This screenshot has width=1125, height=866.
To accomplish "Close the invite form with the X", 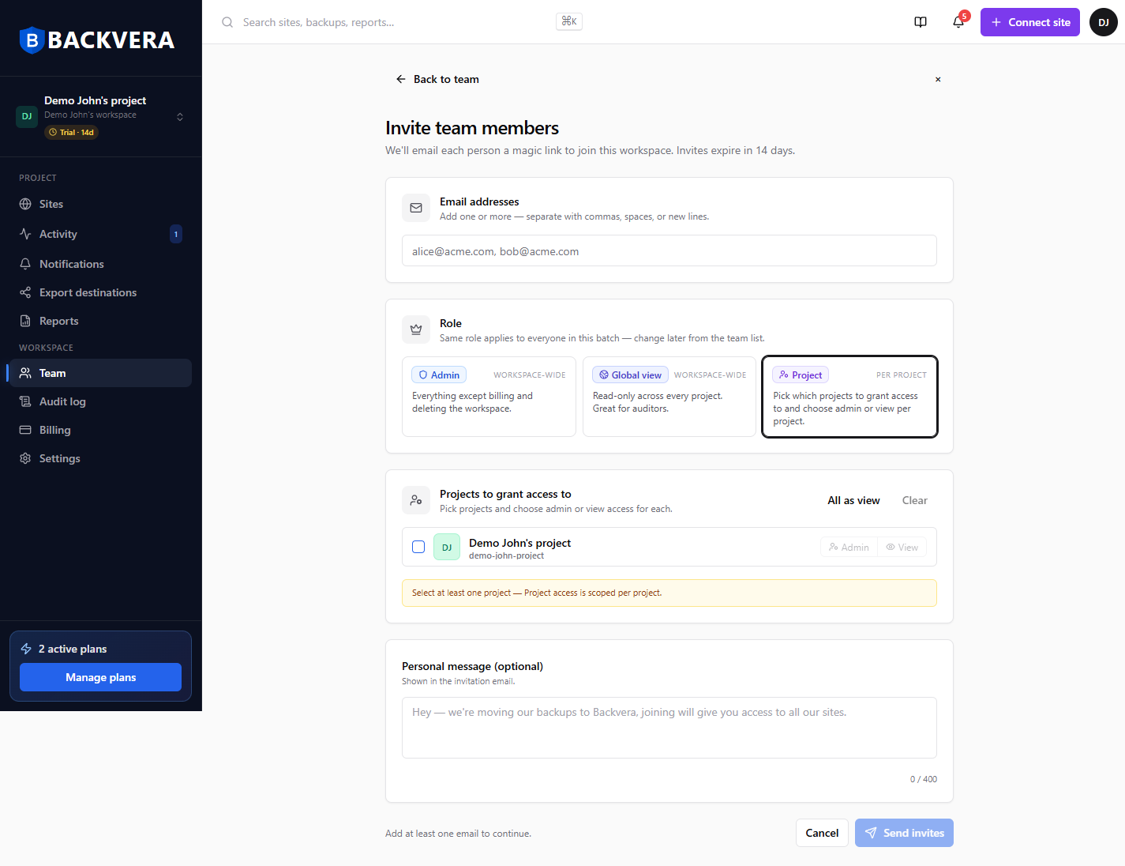I will click(938, 79).
